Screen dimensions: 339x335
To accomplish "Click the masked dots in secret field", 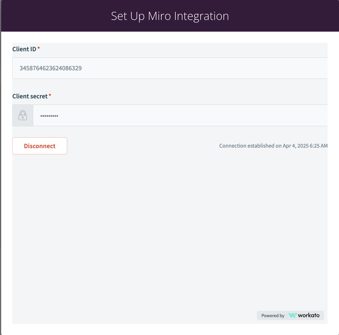I will click(x=49, y=116).
